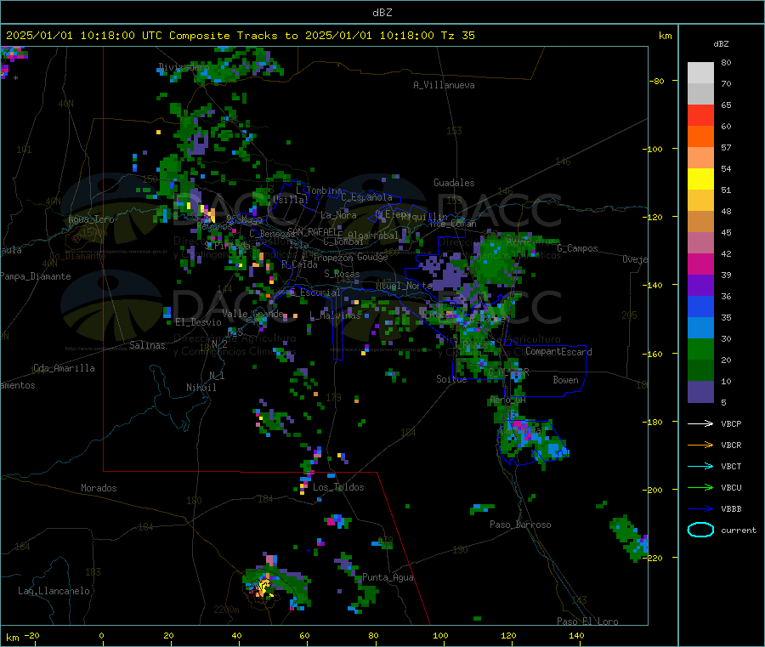Screen dimensions: 765x647
Task: Pick the gray 65–70 dBZ swatch
Action: click(700, 94)
